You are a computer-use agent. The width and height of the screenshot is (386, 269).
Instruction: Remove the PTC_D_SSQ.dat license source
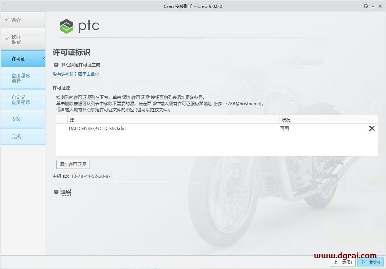pyautogui.click(x=372, y=129)
